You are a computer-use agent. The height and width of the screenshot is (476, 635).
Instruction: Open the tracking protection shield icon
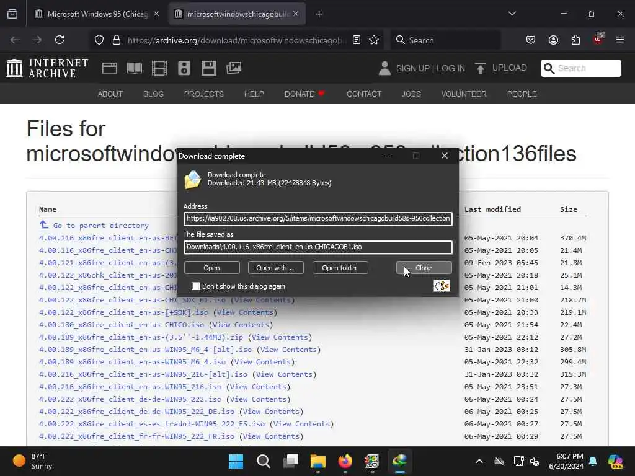click(x=99, y=40)
